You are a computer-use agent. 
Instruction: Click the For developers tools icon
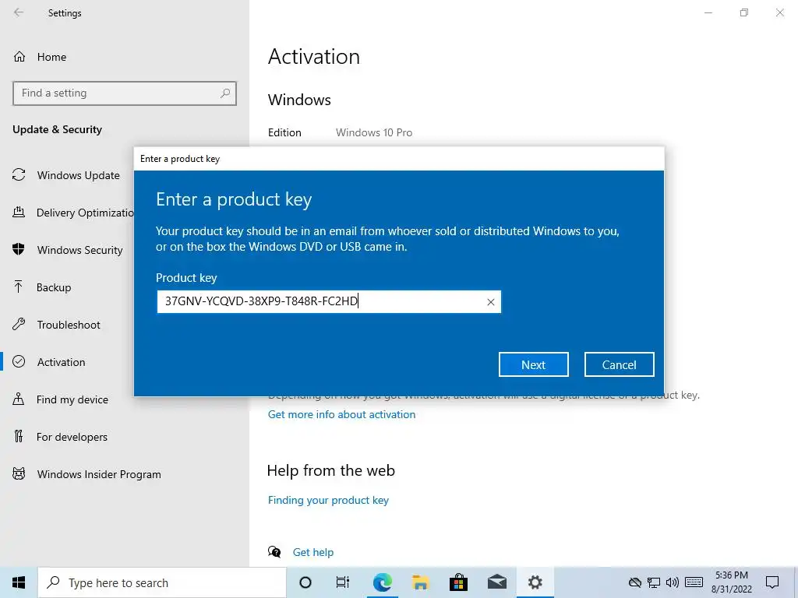pos(19,436)
